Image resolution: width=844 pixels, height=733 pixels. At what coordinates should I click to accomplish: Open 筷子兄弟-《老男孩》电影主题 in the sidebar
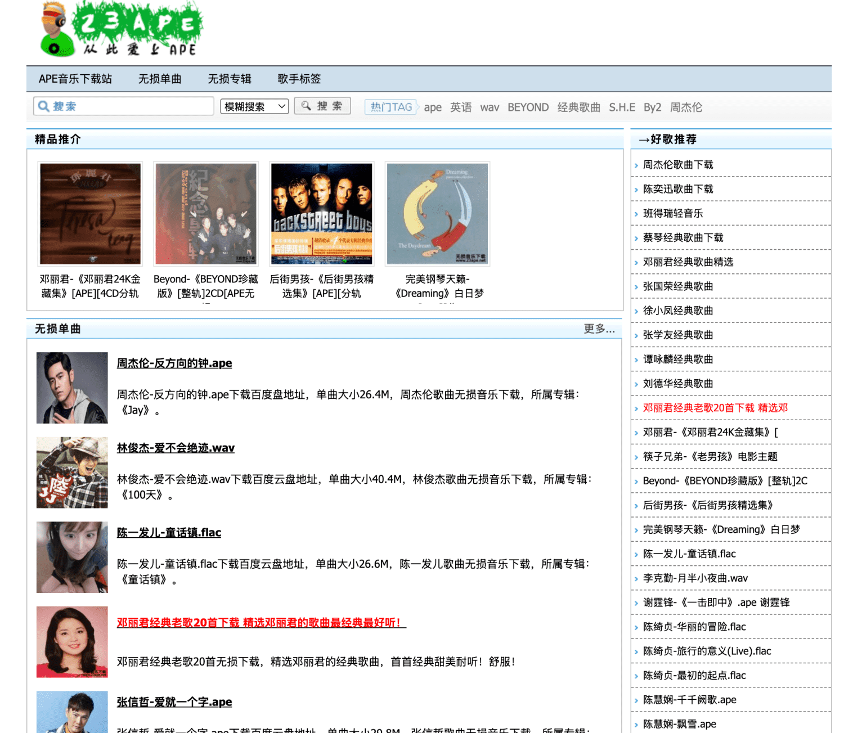coord(710,456)
